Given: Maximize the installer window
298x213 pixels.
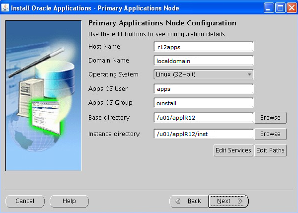Looking at the screenshot, I should pos(280,8).
